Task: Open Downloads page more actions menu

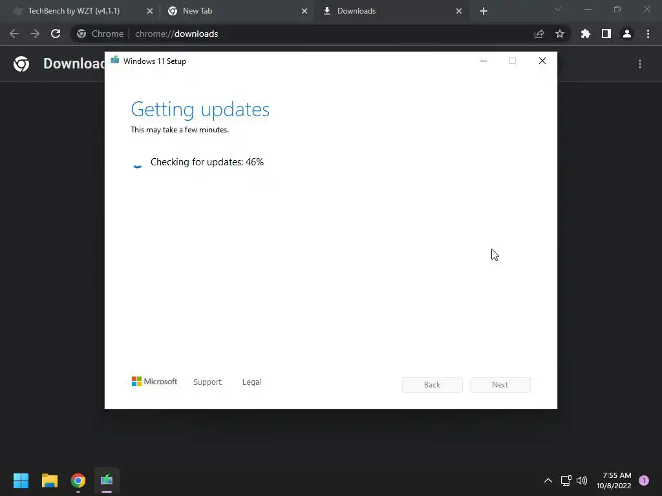Action: point(640,64)
